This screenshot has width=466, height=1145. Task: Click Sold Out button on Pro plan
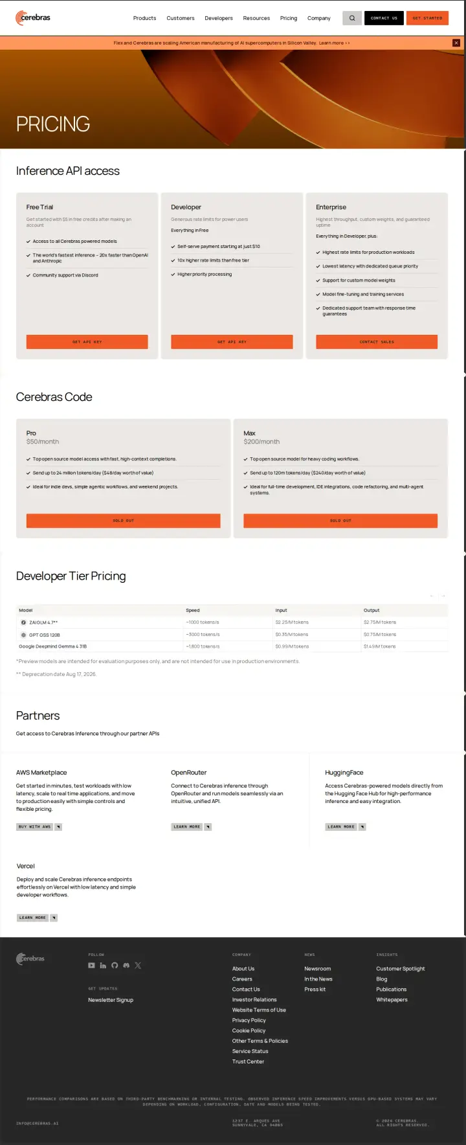tap(124, 521)
